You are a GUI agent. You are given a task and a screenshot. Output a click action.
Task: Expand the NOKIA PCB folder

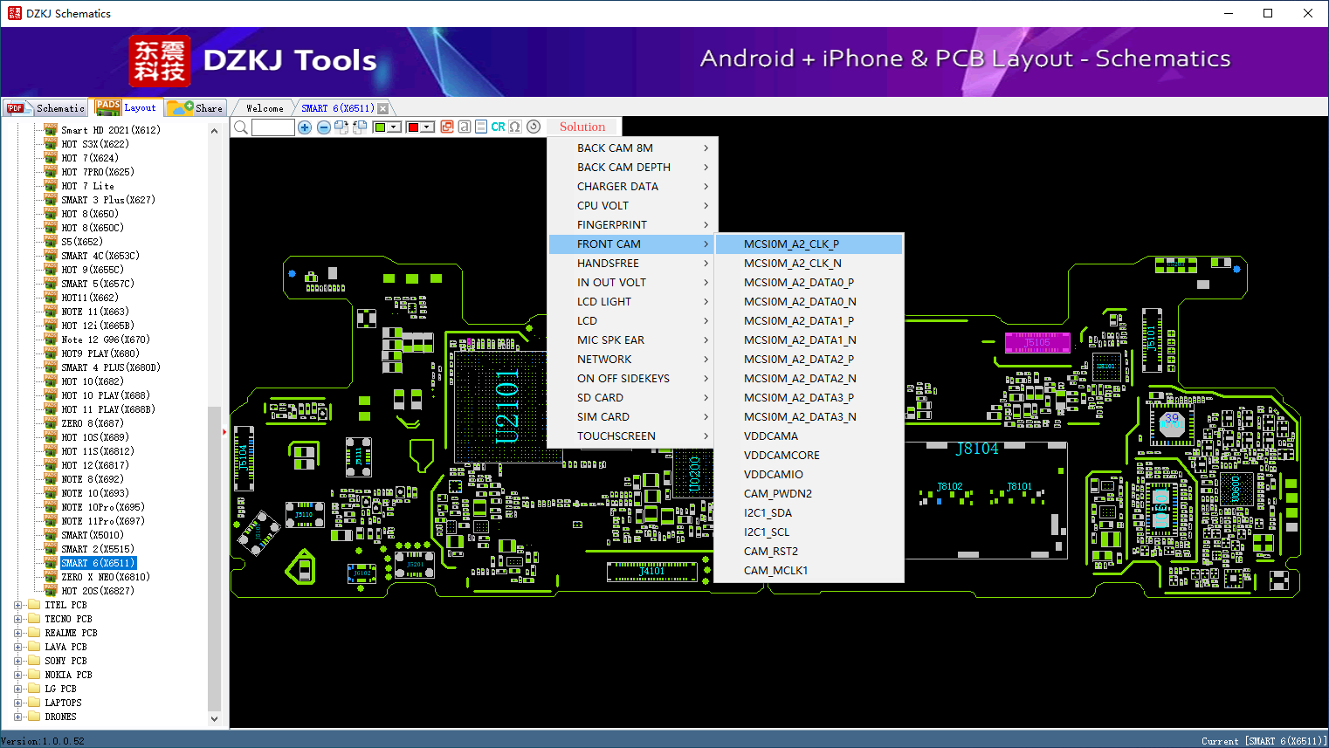click(x=18, y=675)
